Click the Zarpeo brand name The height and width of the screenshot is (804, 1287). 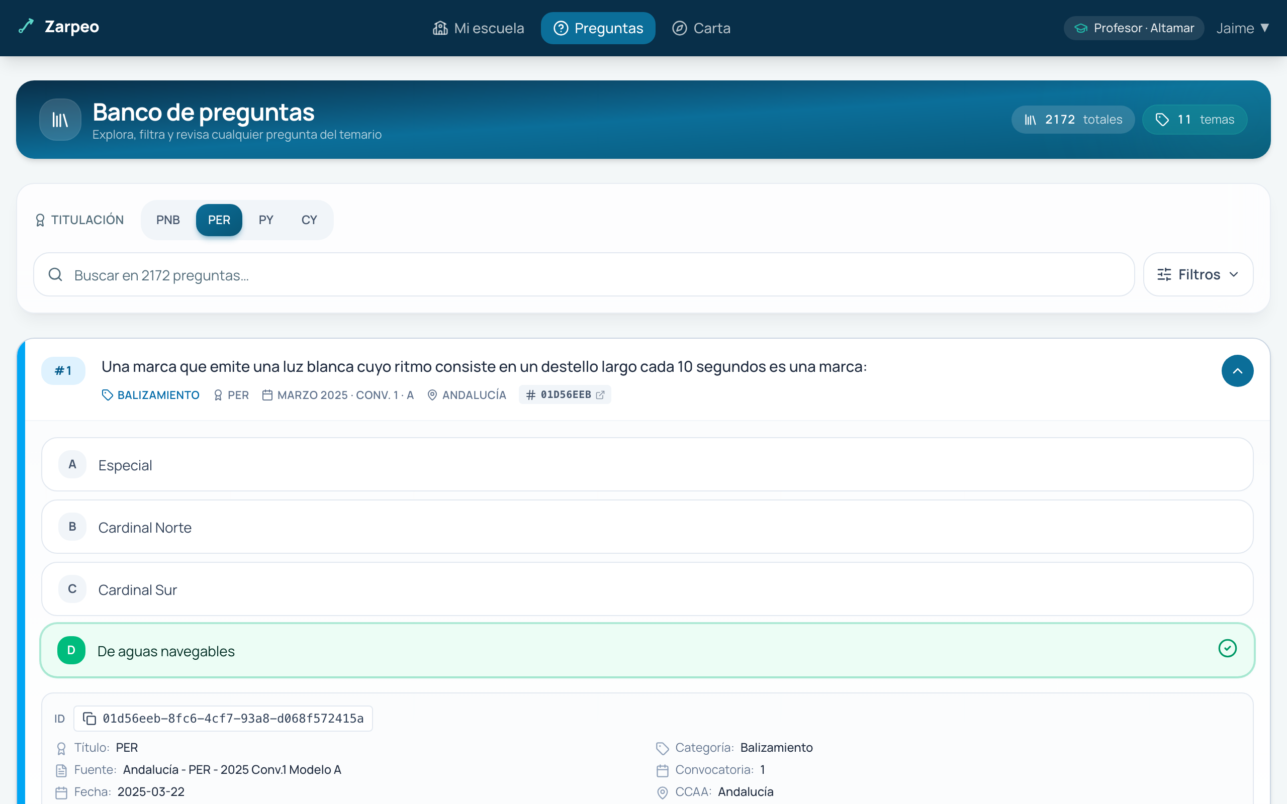72,27
